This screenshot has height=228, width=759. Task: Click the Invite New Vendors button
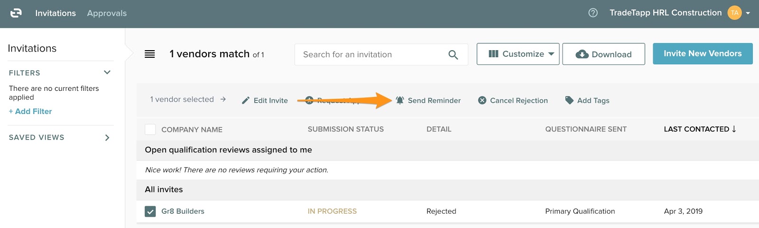point(703,54)
